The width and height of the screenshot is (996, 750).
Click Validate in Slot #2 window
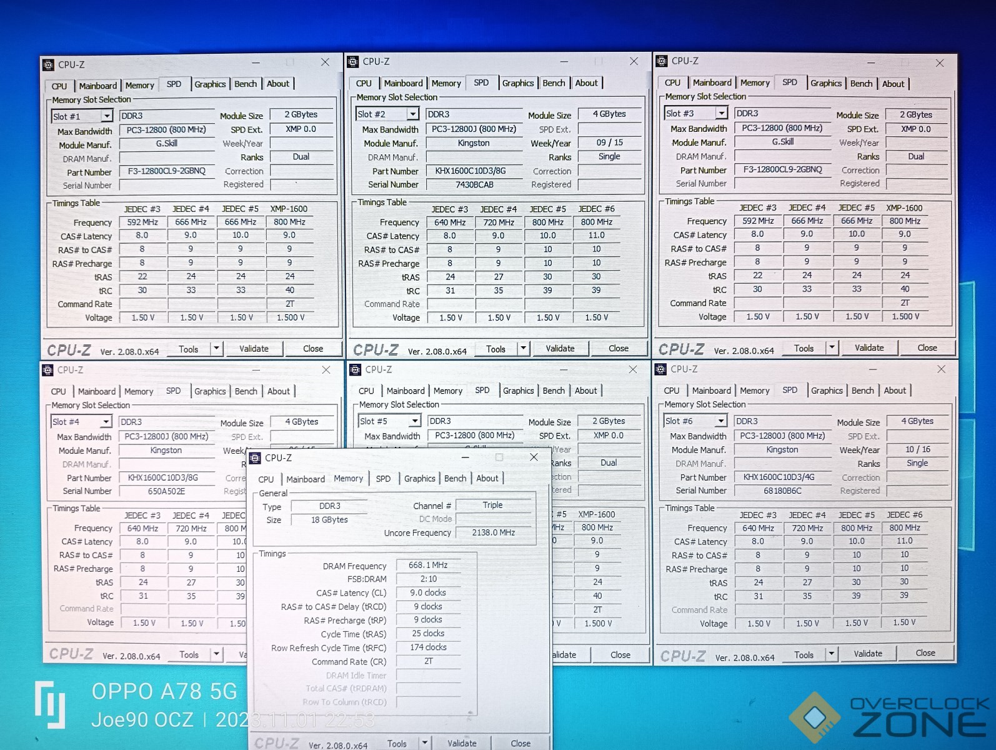[x=560, y=348]
